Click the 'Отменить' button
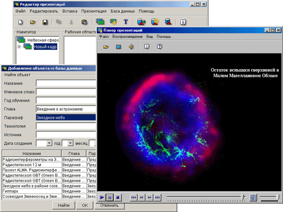This screenshot has width=283, height=212. (109, 205)
